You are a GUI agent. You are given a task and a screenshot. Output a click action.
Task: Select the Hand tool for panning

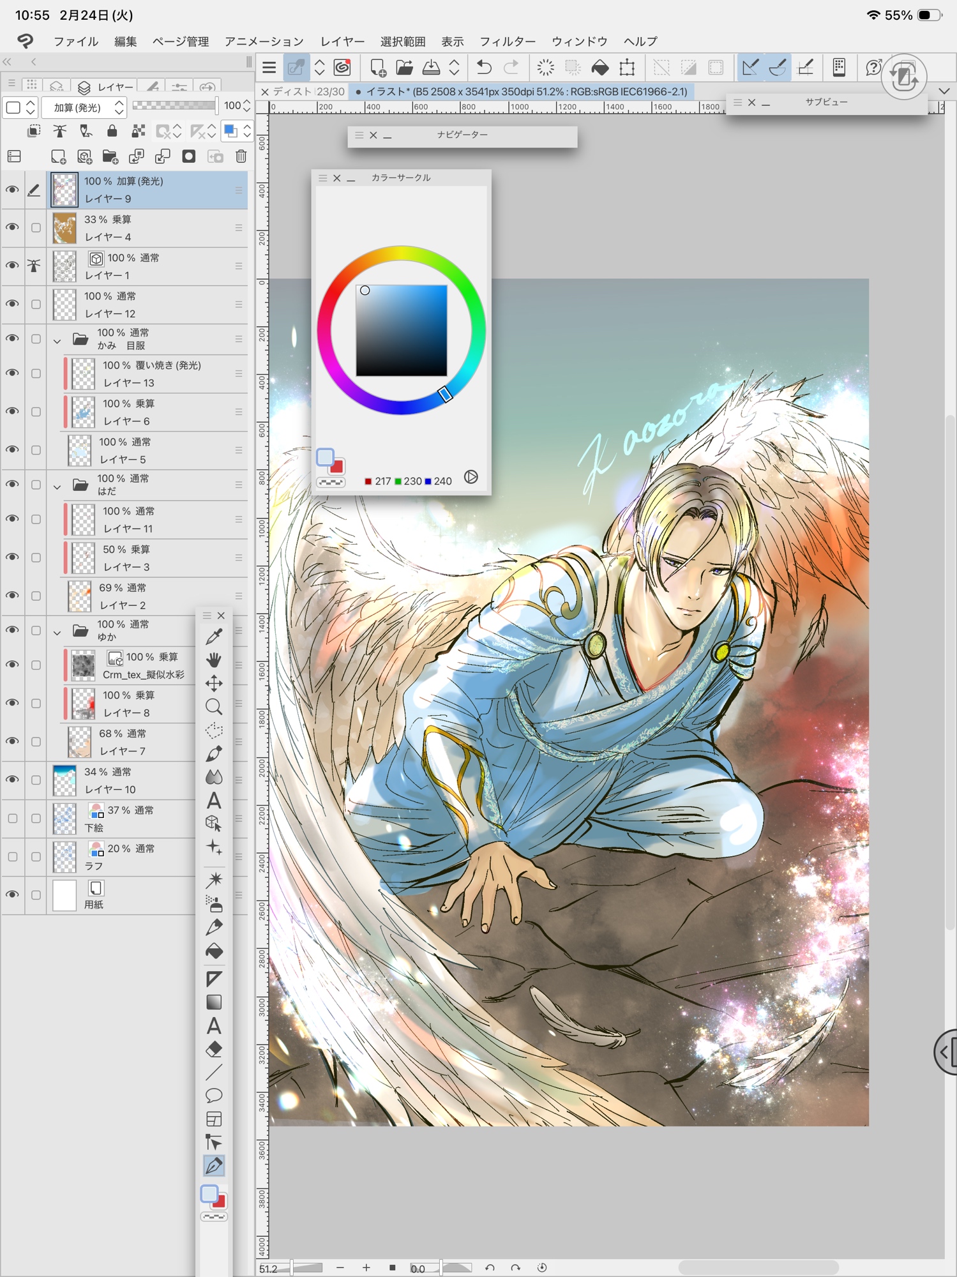tap(214, 660)
